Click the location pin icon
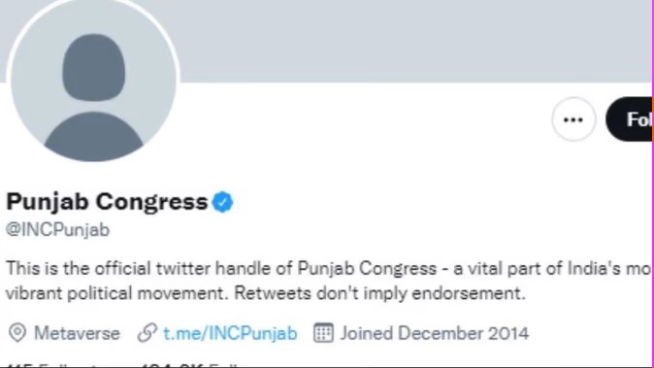The height and width of the screenshot is (368, 654). pos(17,333)
